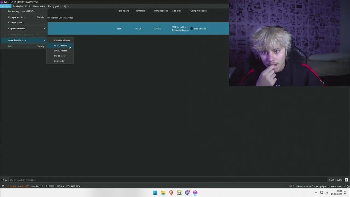Sort by Add-ons column

coord(176,11)
